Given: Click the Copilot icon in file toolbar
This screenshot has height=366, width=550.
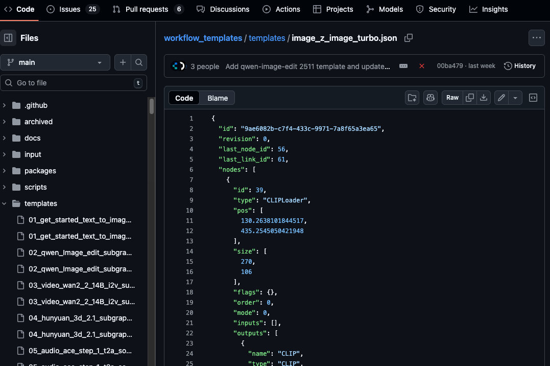Looking at the screenshot, I should tap(431, 98).
